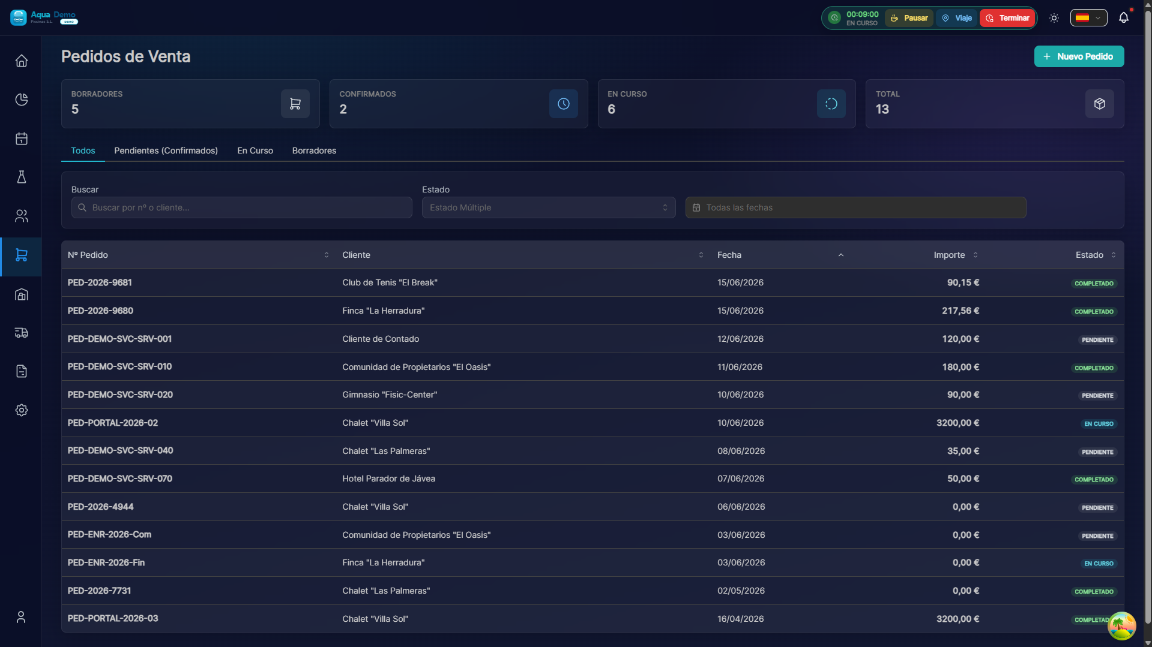The width and height of the screenshot is (1152, 647).
Task: Open order PED-ENR-2026-Fin
Action: click(106, 562)
